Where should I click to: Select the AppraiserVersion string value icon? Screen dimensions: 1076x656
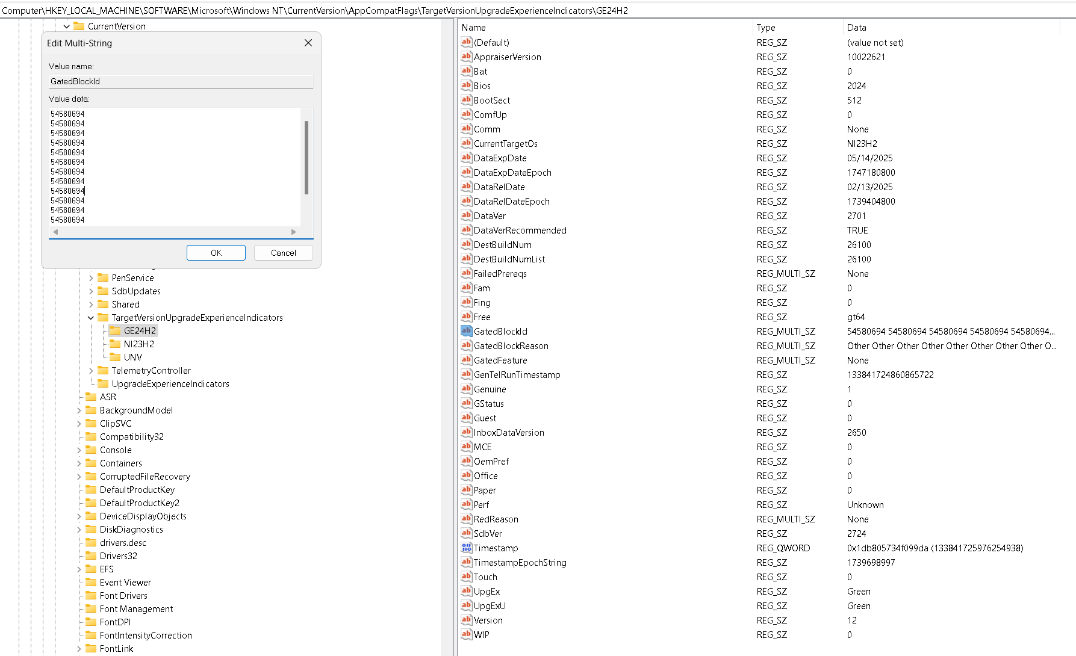(x=466, y=57)
